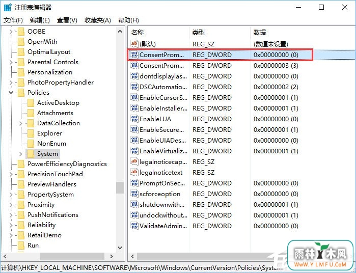
Task: Select the PreviewHandlers folder icon
Action: tap(21, 184)
